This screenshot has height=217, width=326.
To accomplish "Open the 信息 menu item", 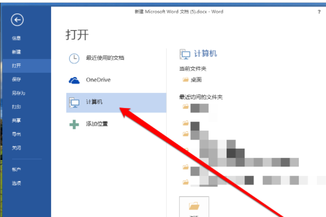I will point(16,38).
